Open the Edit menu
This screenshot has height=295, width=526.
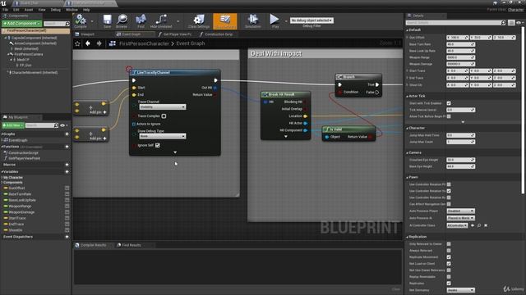(16, 10)
